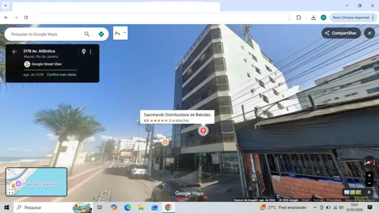Reload the page with the refresh icon
Viewport: 379px width, 213px height.
(26, 17)
